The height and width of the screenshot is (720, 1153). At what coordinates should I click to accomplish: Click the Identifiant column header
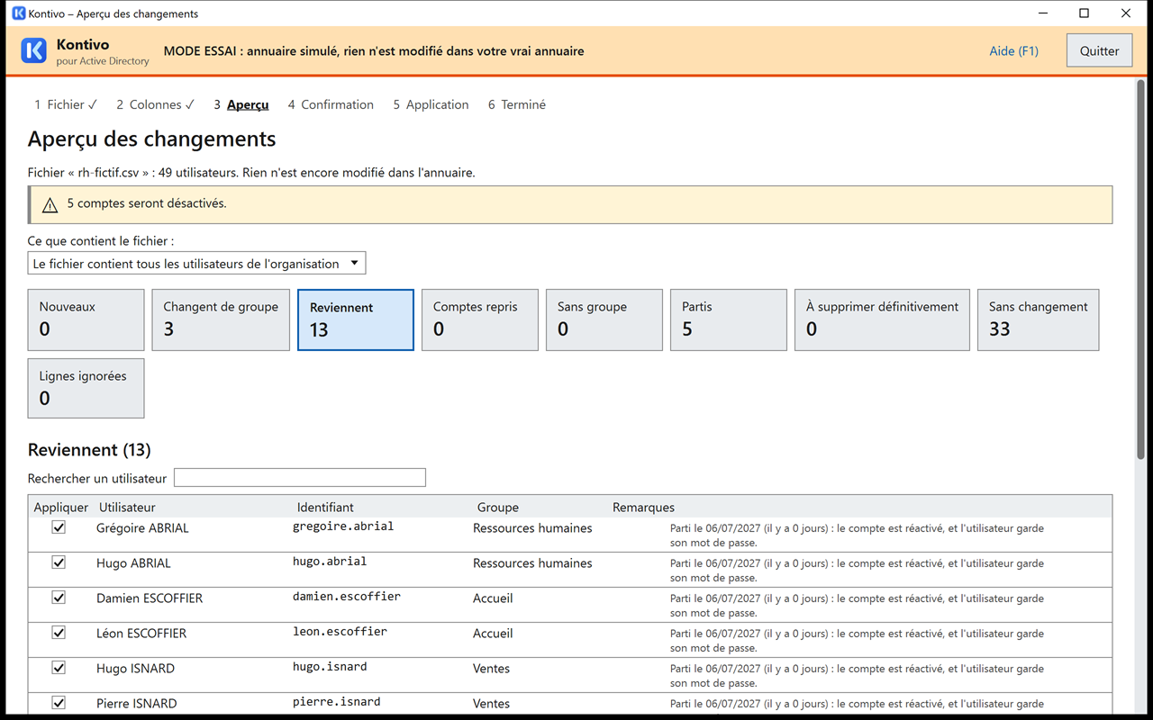(325, 508)
